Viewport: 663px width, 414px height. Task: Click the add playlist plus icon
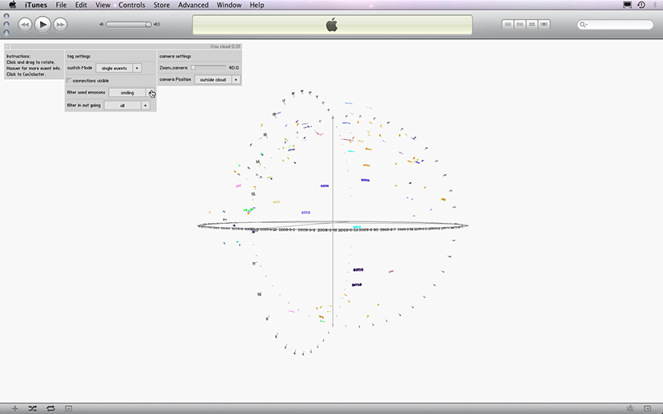coord(14,408)
